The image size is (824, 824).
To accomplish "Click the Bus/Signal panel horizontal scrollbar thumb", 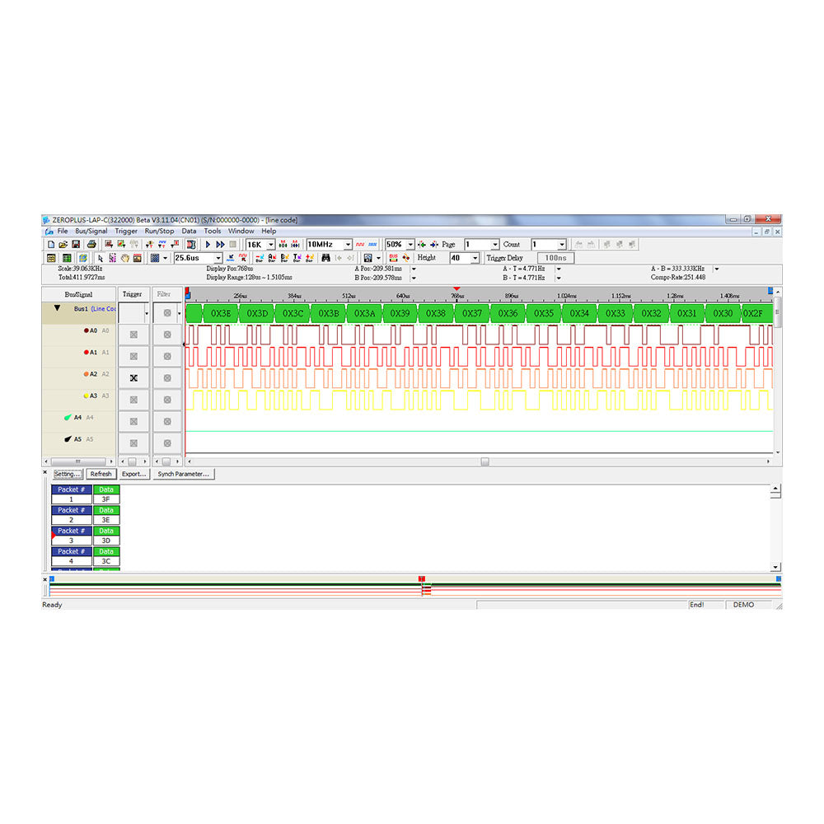I will coord(77,461).
